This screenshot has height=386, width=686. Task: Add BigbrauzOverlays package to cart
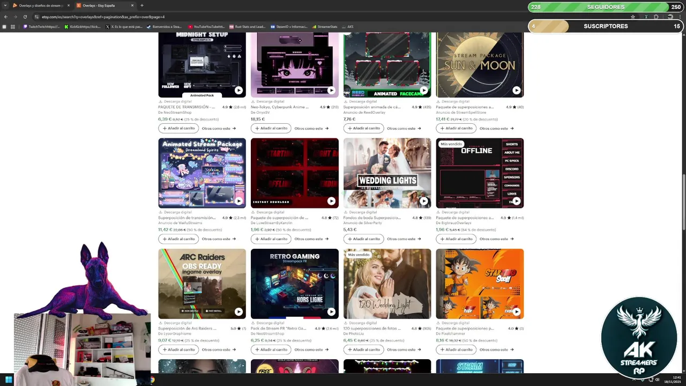[456, 239]
